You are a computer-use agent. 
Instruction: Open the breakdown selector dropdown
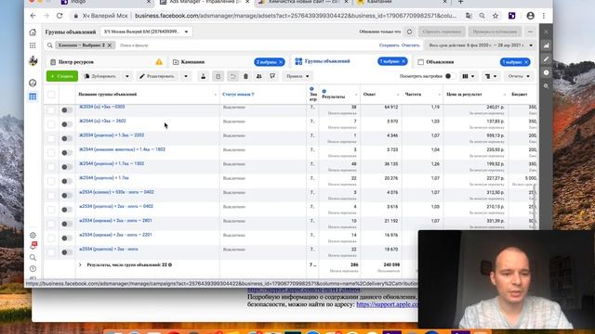[491, 76]
